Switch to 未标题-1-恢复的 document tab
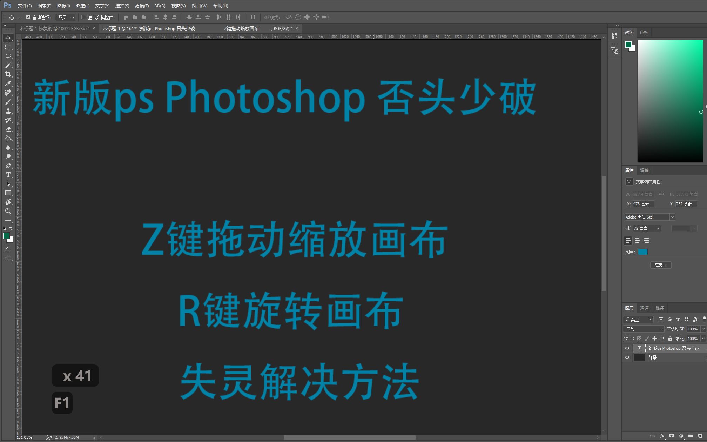707x442 pixels. coord(54,28)
